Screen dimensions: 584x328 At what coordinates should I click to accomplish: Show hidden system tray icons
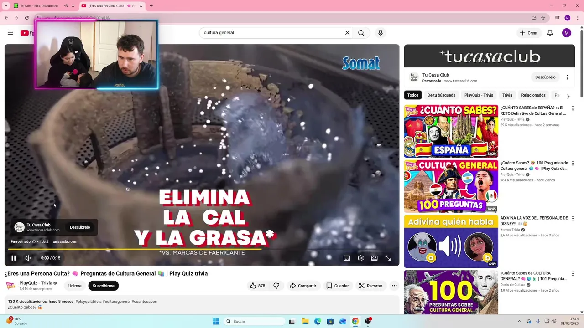[x=519, y=321]
